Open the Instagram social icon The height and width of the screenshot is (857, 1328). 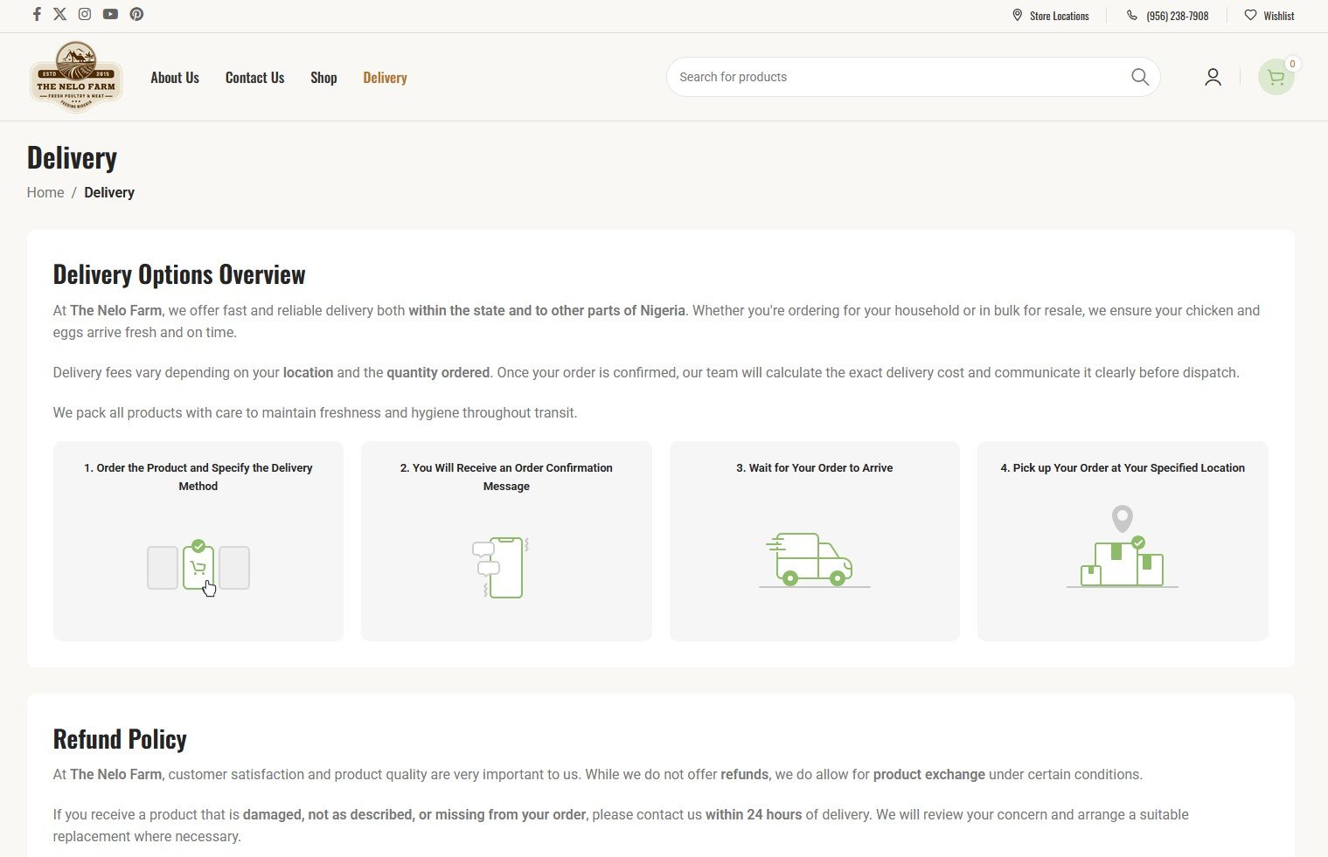(x=85, y=14)
